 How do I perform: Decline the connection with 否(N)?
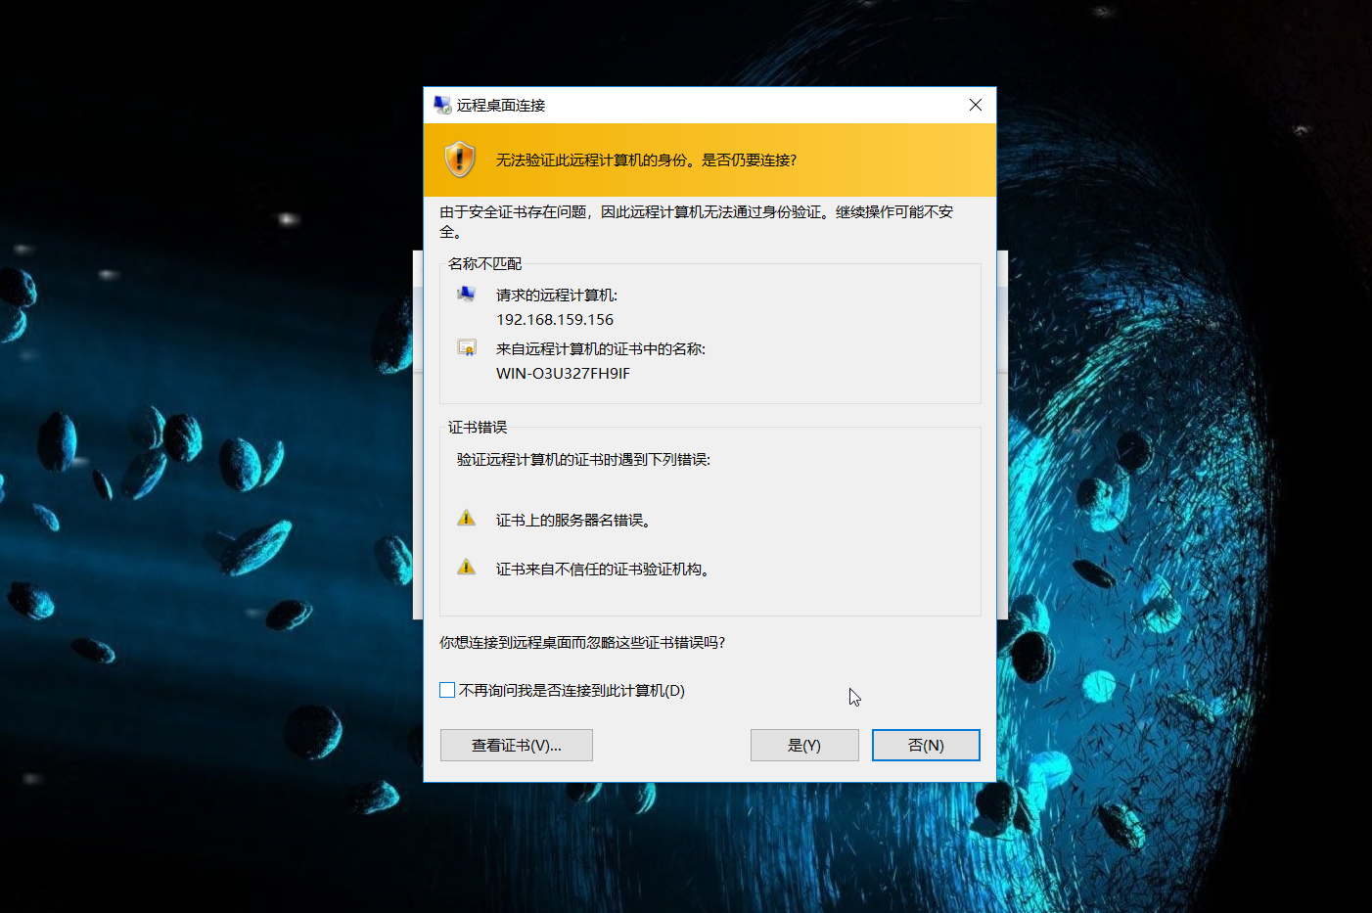(x=925, y=745)
